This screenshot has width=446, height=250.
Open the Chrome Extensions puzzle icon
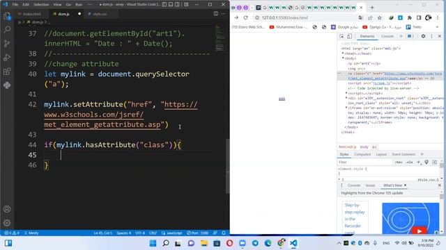(410, 17)
